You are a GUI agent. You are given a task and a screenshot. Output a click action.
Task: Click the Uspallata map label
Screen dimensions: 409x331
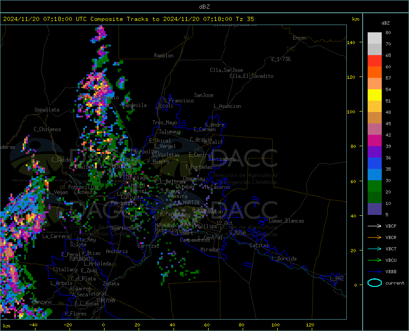[x=47, y=110]
